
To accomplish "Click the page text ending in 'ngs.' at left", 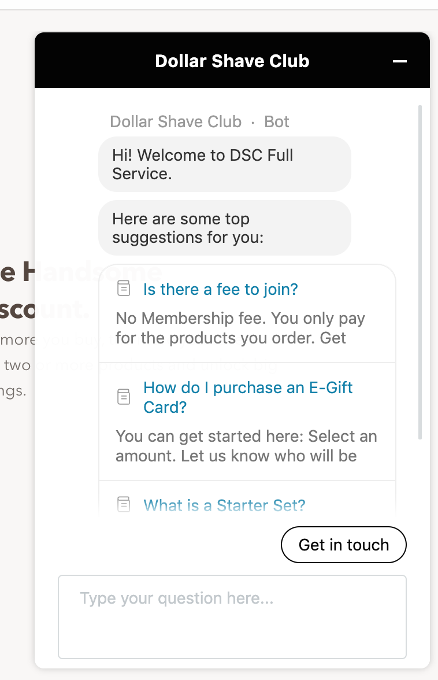I will pyautogui.click(x=13, y=391).
